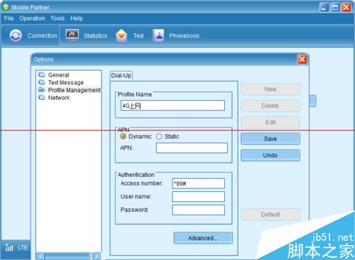The image size is (355, 260).
Task: Click the Access number field
Action: click(x=199, y=183)
